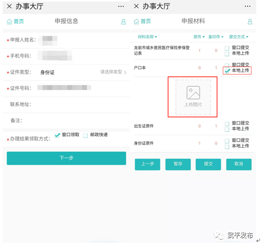Open three-dot menu on right 办事大厅 header
Screen dimensions: 261x247
pyautogui.click(x=248, y=6)
